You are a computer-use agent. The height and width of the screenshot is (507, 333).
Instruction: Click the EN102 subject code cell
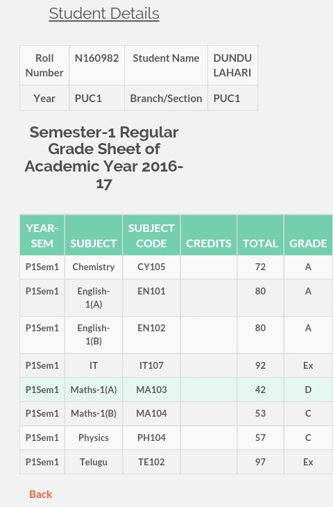[151, 335]
